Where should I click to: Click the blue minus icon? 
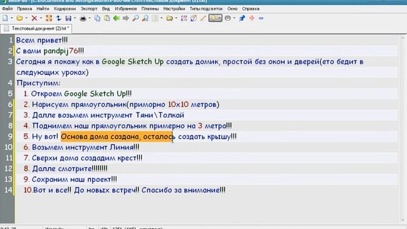click(x=261, y=18)
